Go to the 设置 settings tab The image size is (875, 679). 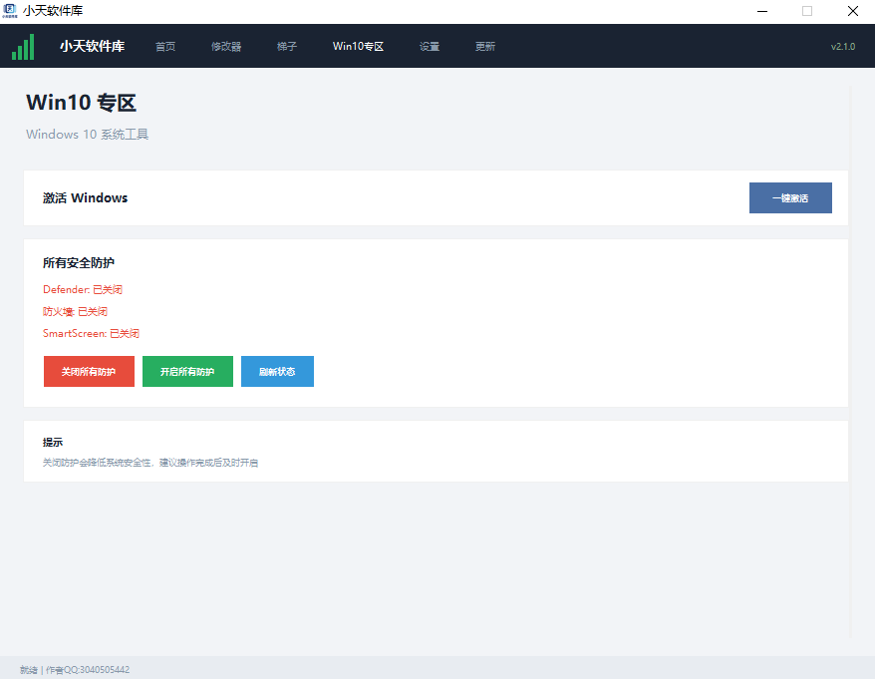click(430, 46)
